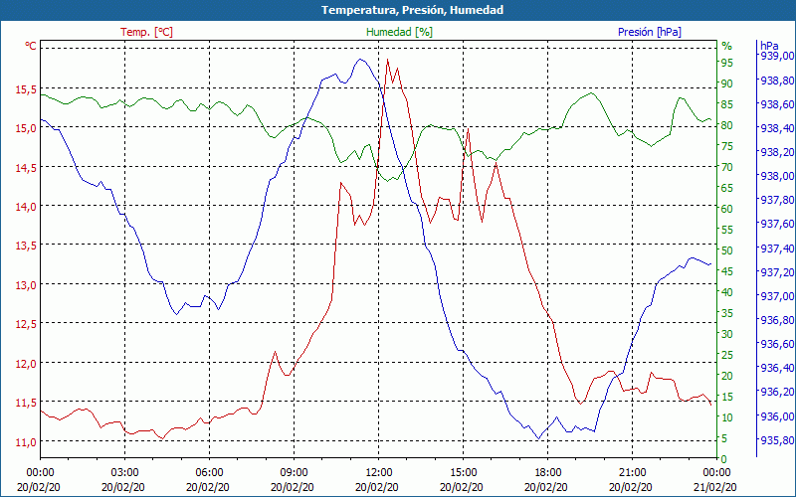The width and height of the screenshot is (796, 497).
Task: Click the 65 humidity axis value
Action: [x=727, y=188]
